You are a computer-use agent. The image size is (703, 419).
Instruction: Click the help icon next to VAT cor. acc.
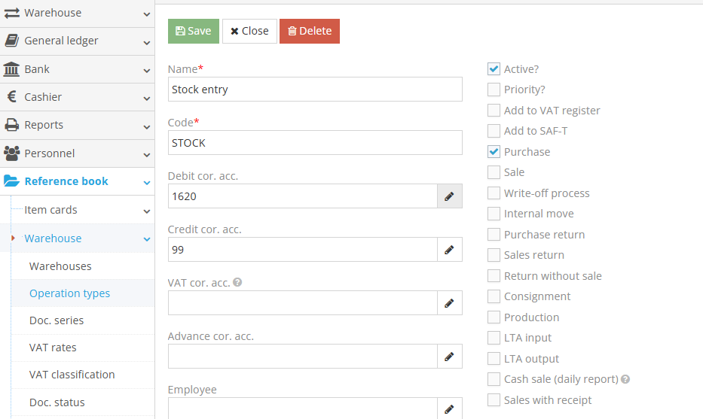(237, 283)
